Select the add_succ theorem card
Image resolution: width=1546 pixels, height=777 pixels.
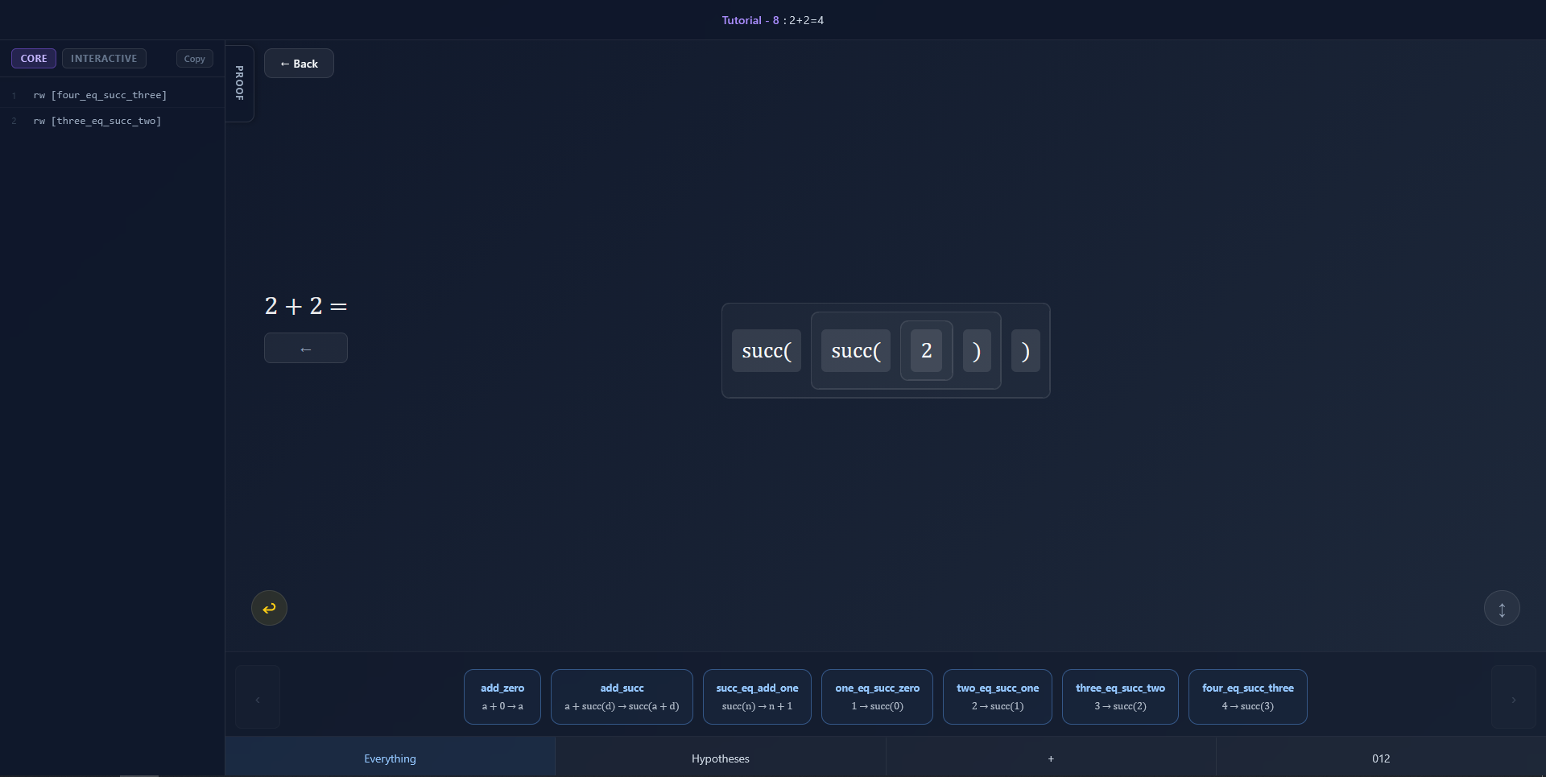622,696
